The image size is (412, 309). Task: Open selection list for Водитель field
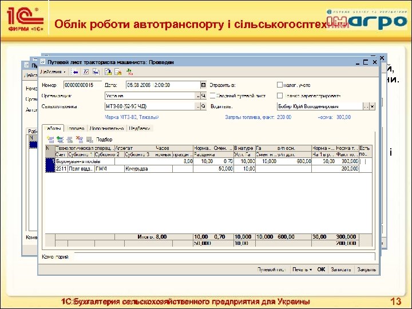[x=366, y=106]
